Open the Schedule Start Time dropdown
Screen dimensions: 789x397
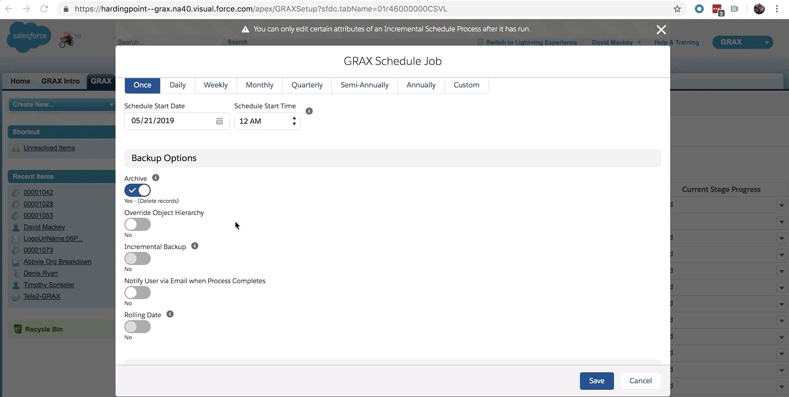point(267,121)
